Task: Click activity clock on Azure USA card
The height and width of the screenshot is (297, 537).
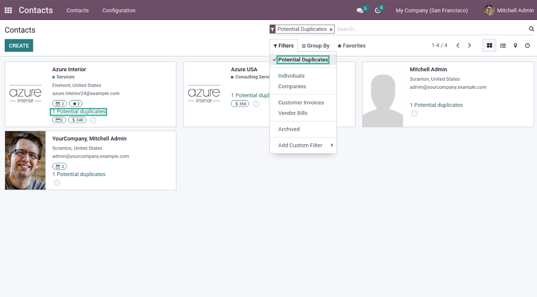Action: click(256, 103)
